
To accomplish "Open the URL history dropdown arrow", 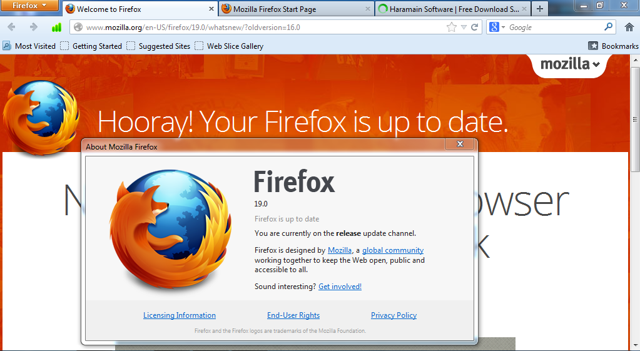I will [464, 28].
